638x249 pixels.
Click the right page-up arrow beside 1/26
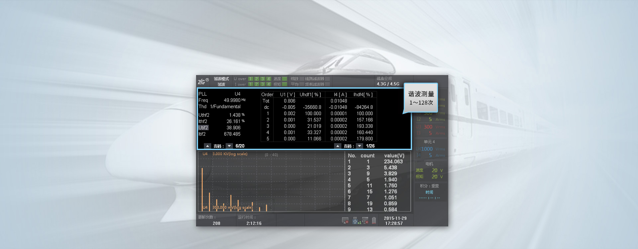coord(338,146)
